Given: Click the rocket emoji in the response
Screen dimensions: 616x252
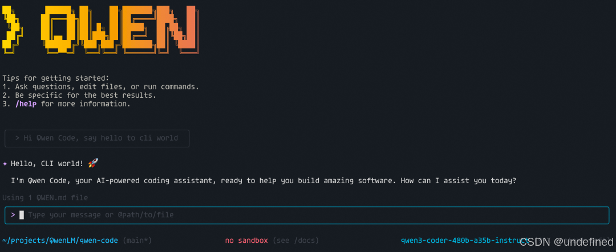Looking at the screenshot, I should [93, 163].
